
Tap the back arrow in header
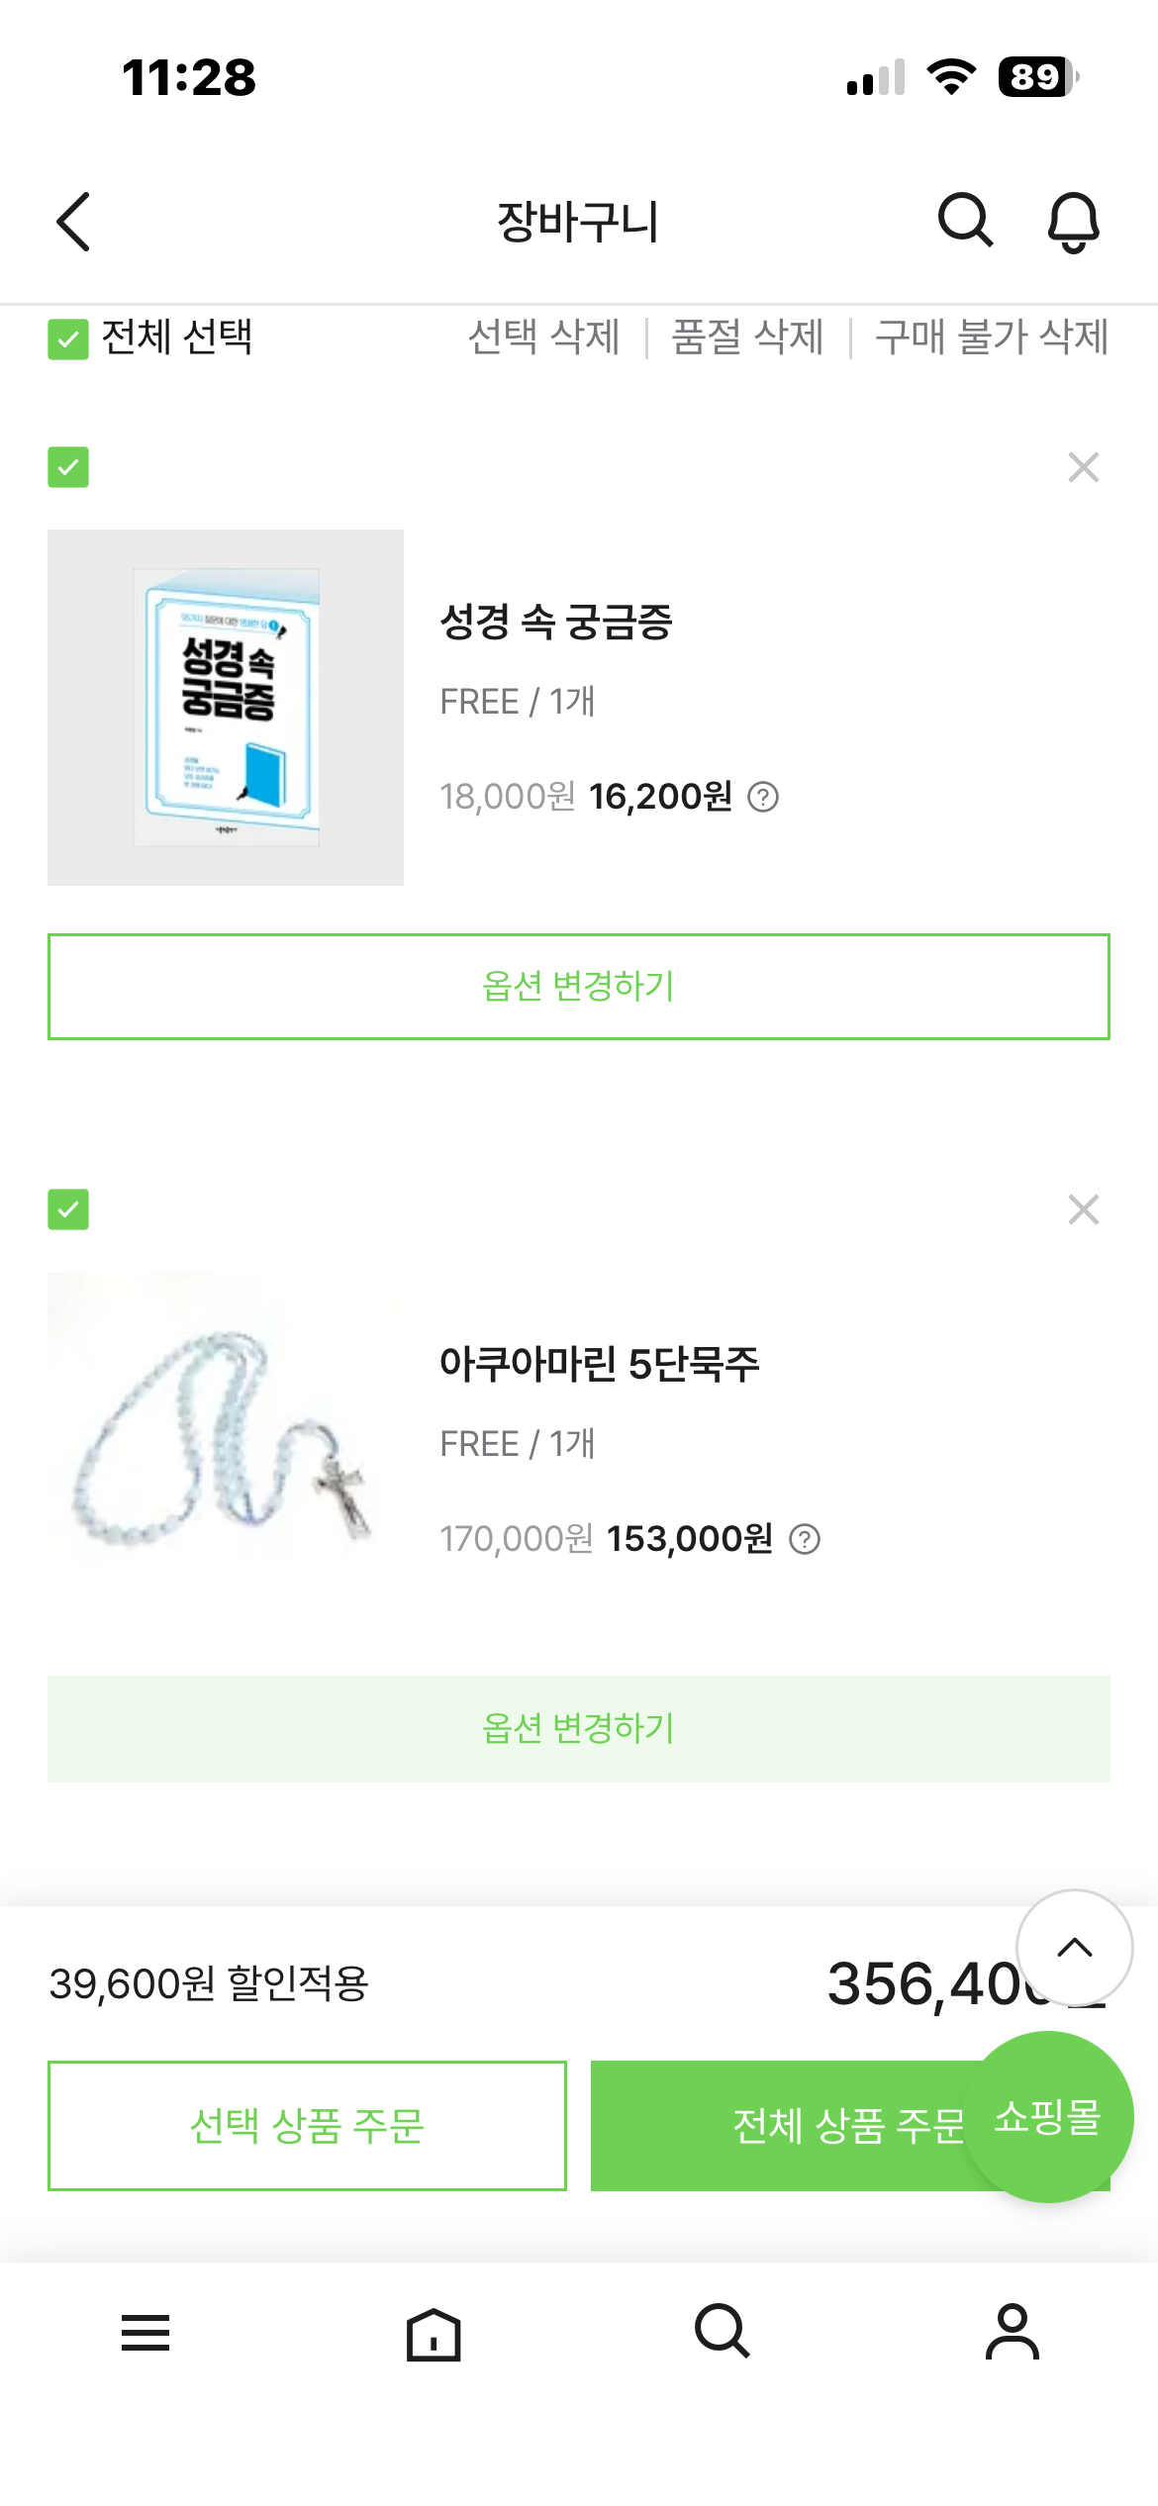pyautogui.click(x=74, y=221)
